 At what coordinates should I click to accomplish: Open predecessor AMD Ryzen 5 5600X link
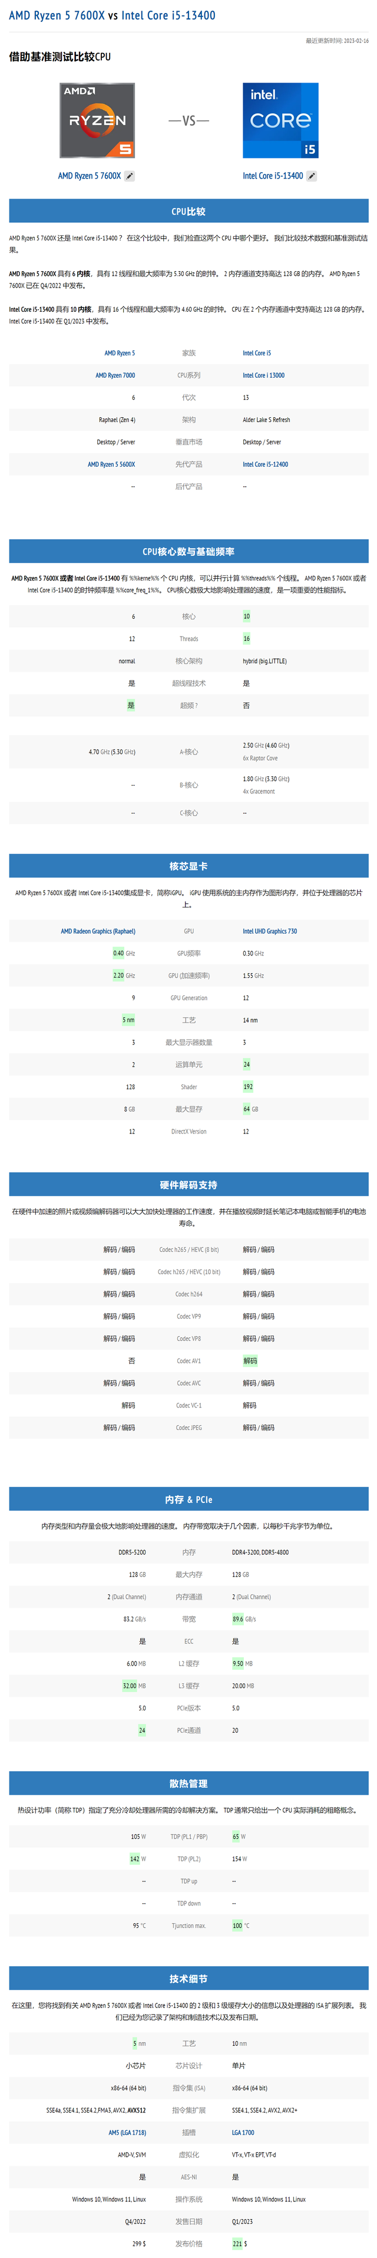111,464
